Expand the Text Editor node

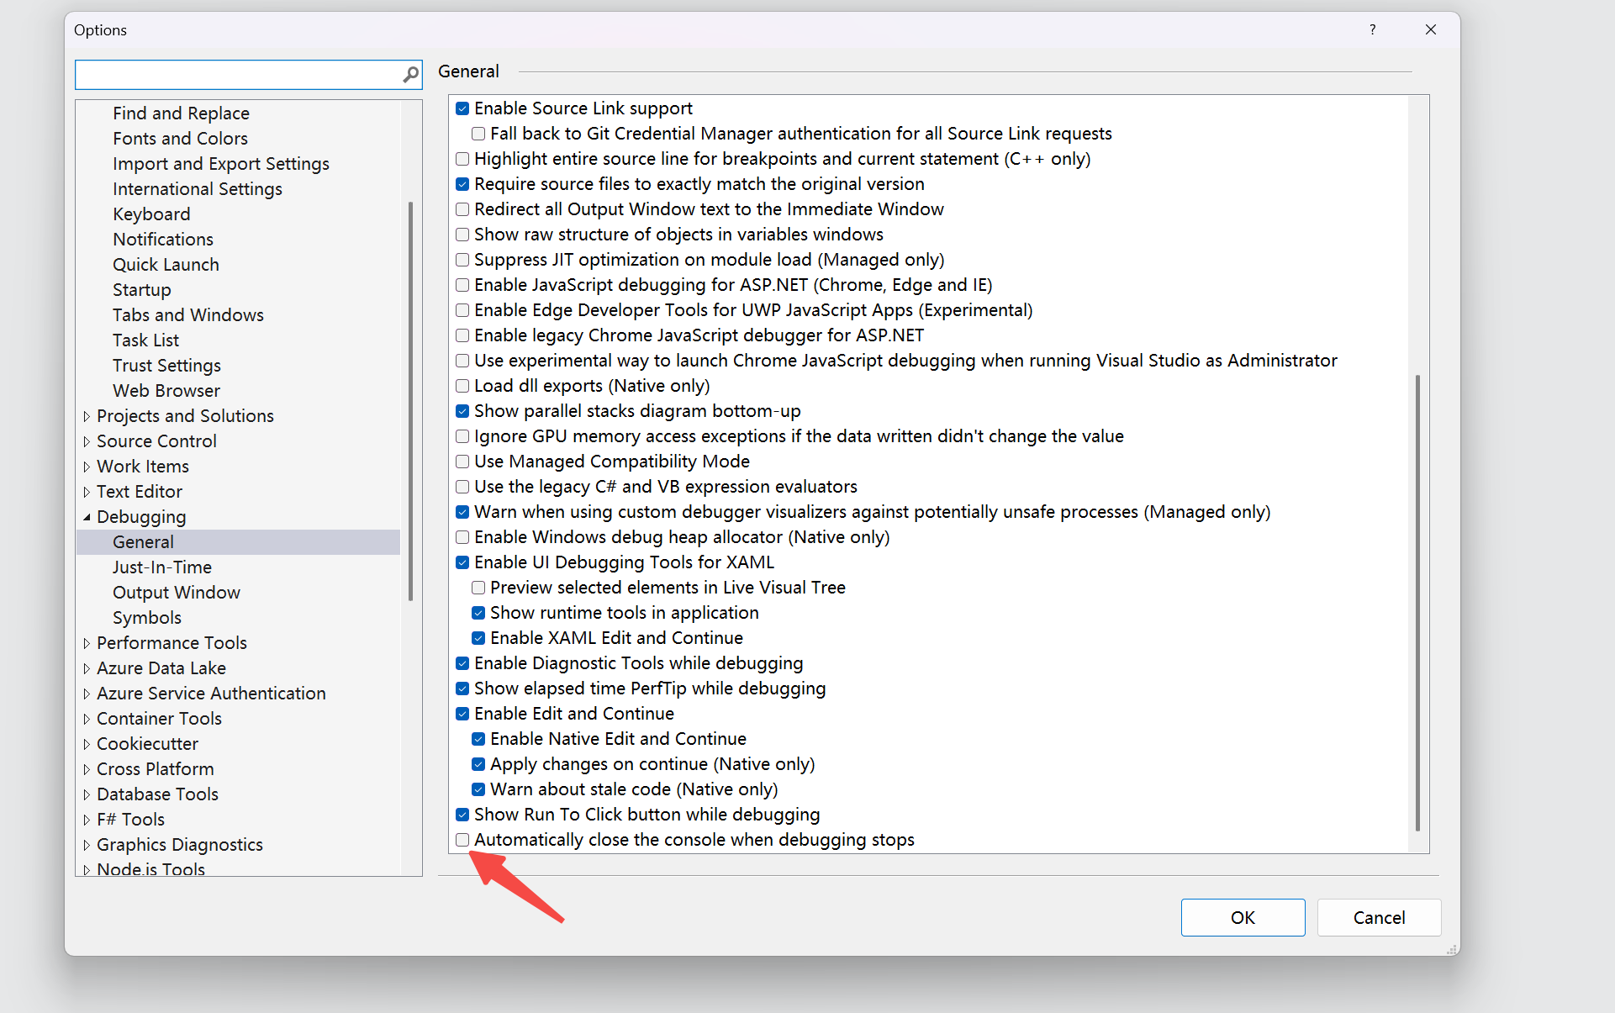87,492
